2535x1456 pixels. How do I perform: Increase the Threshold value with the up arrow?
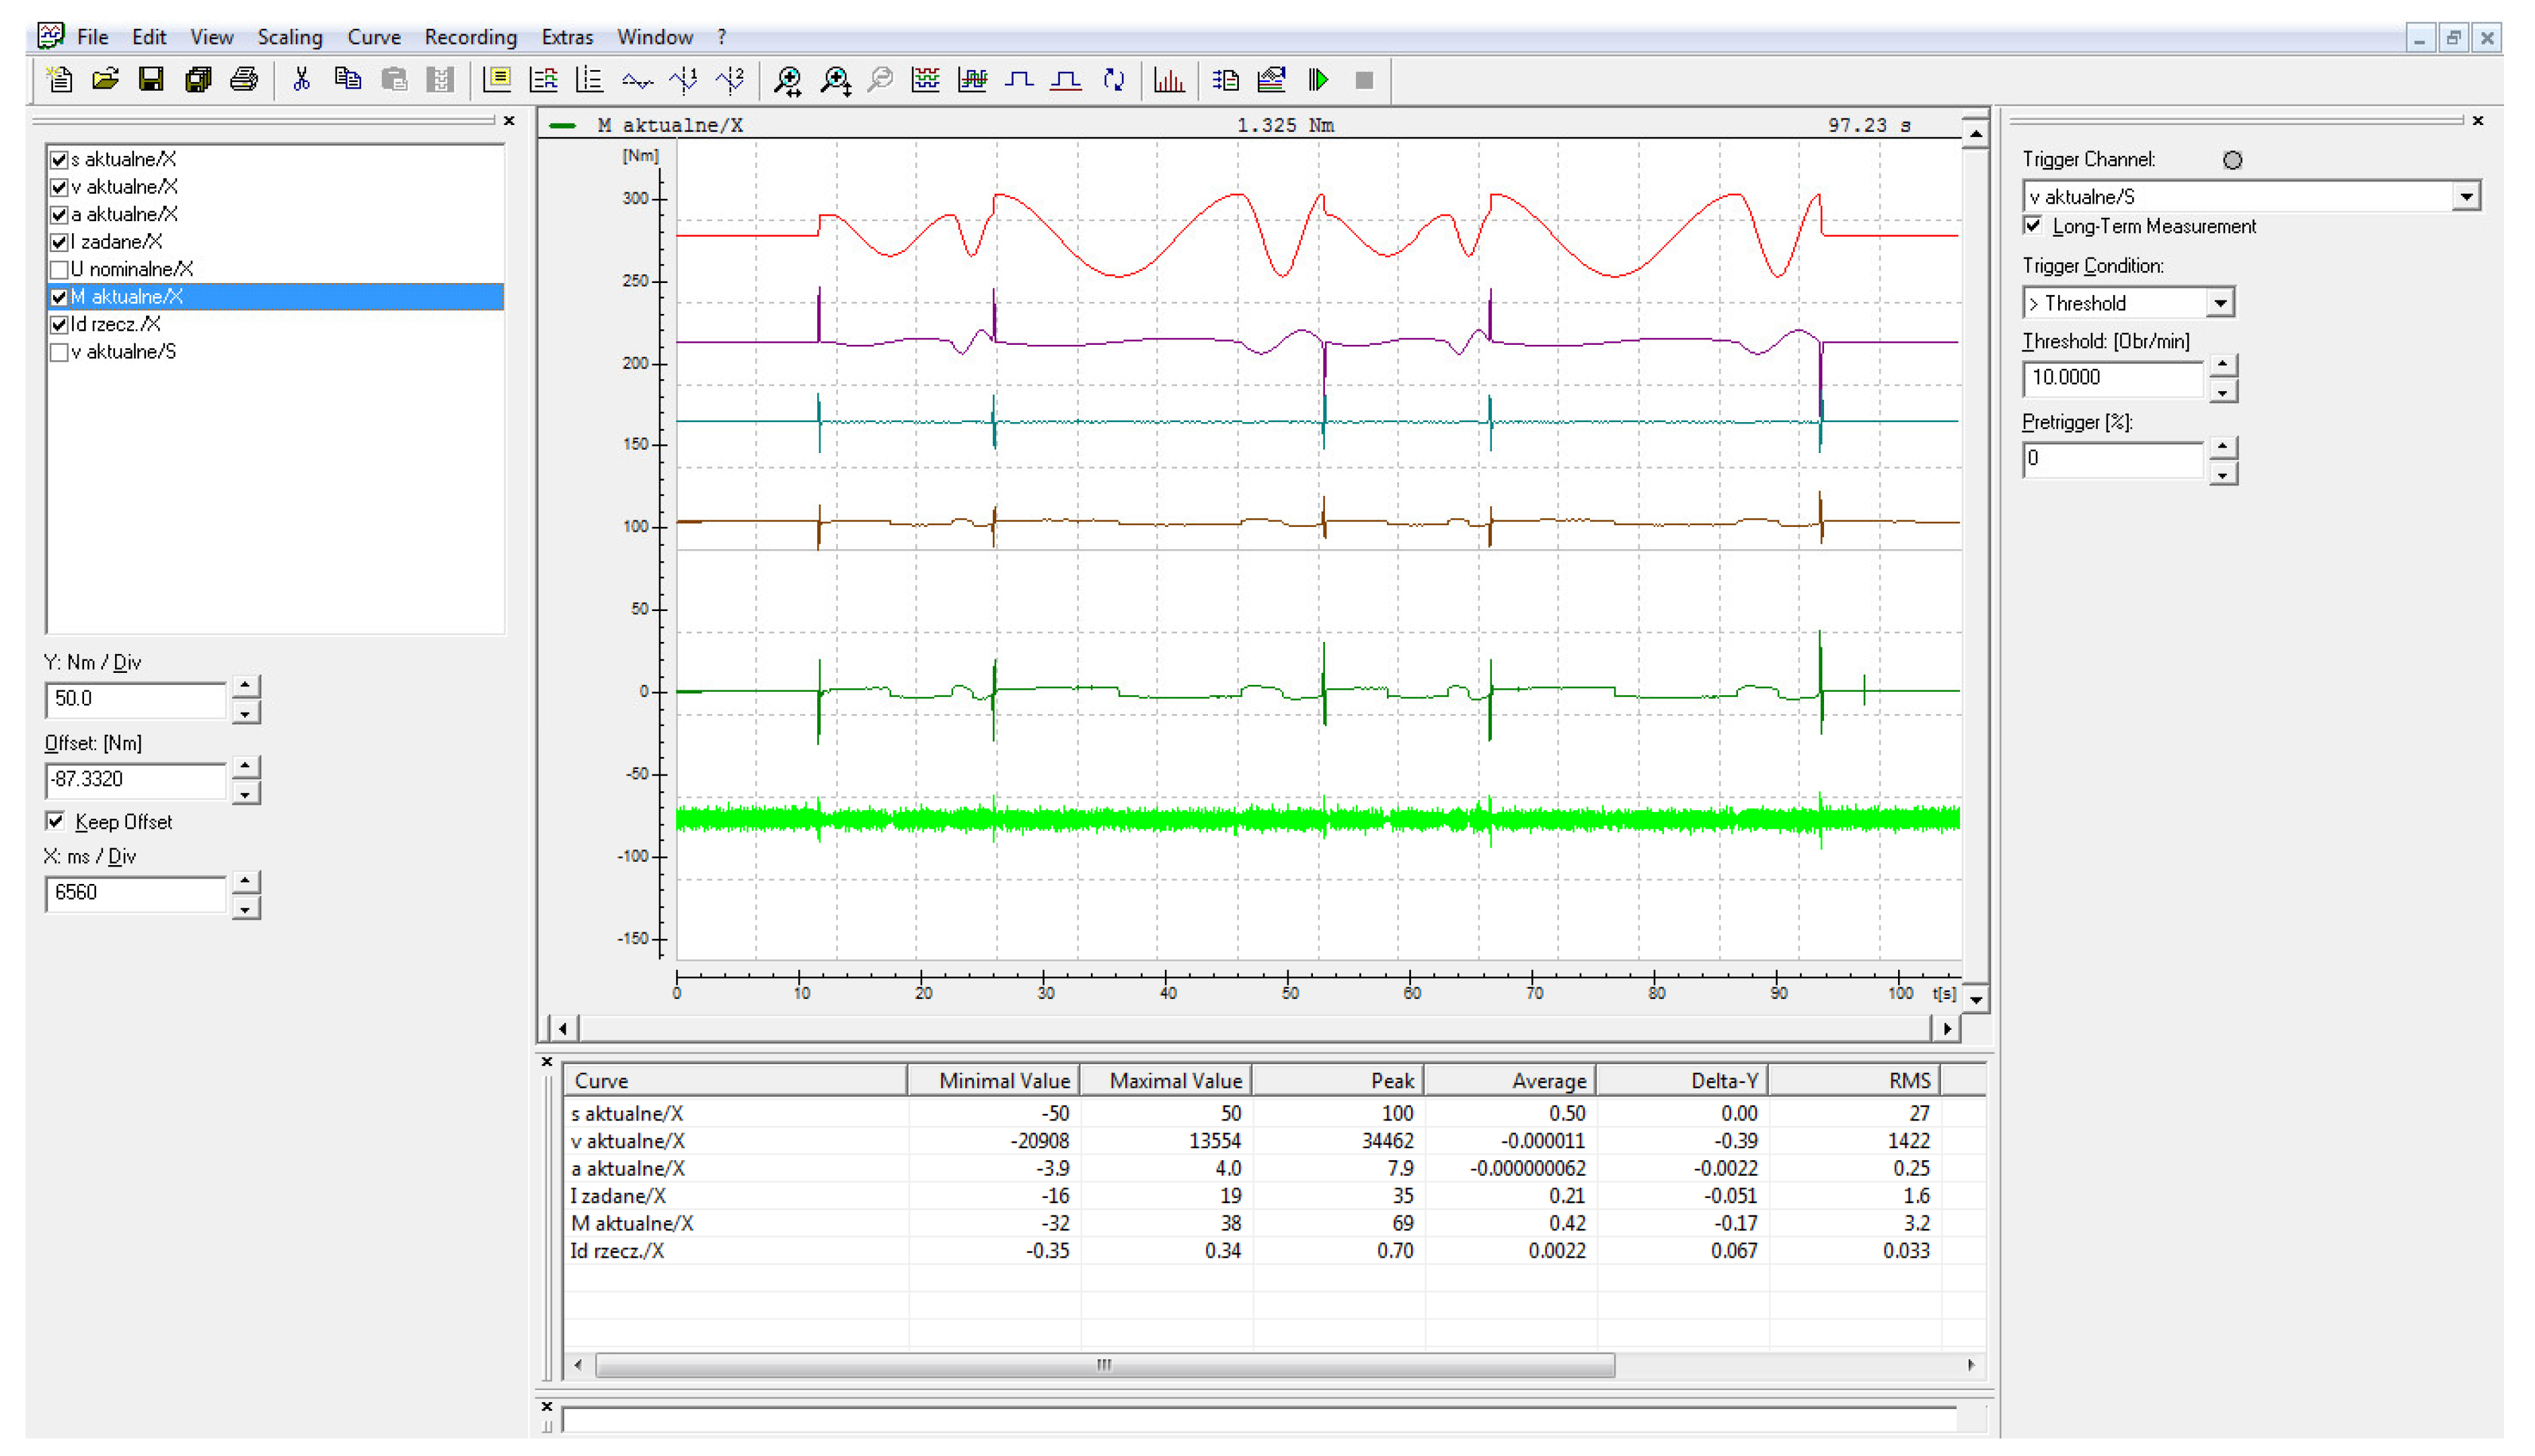coord(2224,366)
